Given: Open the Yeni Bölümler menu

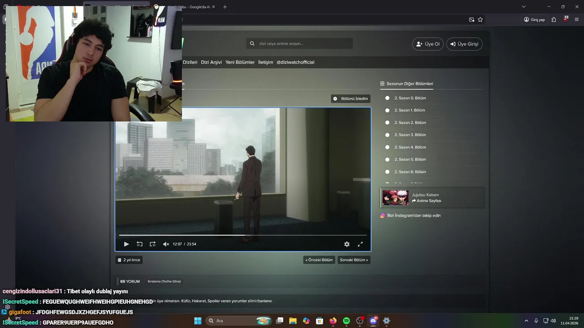Looking at the screenshot, I should (x=240, y=62).
